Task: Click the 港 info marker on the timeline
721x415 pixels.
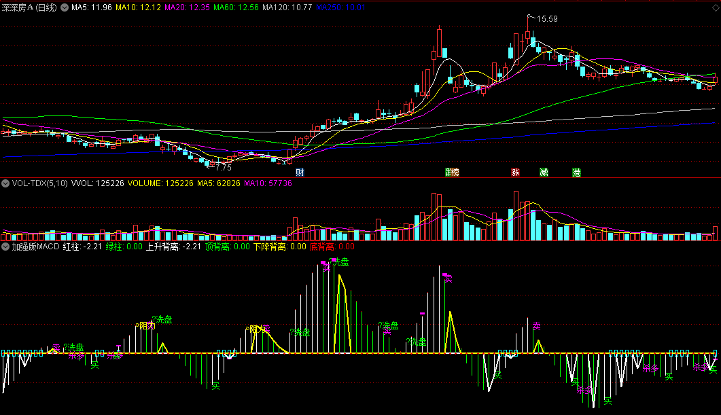Action: point(577,173)
